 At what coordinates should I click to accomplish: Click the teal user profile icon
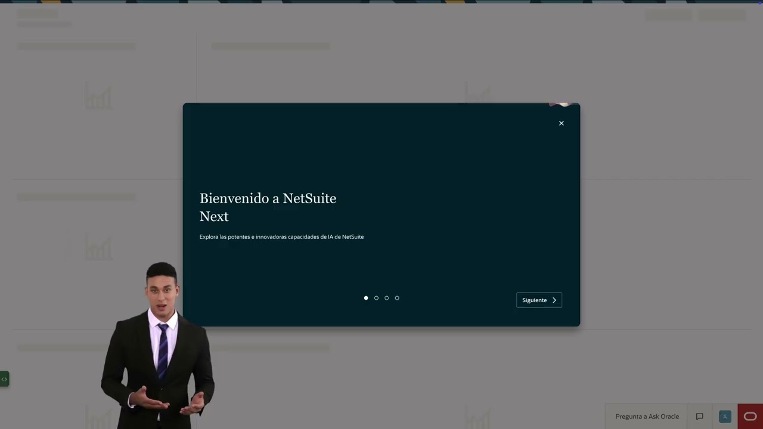click(x=725, y=416)
